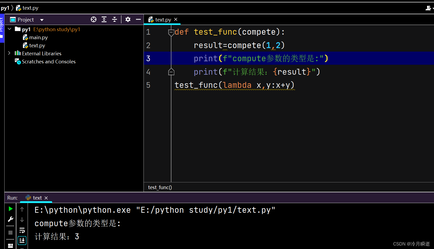The height and width of the screenshot is (249, 434).
Task: Collapse the test_func code block
Action: [x=171, y=32]
